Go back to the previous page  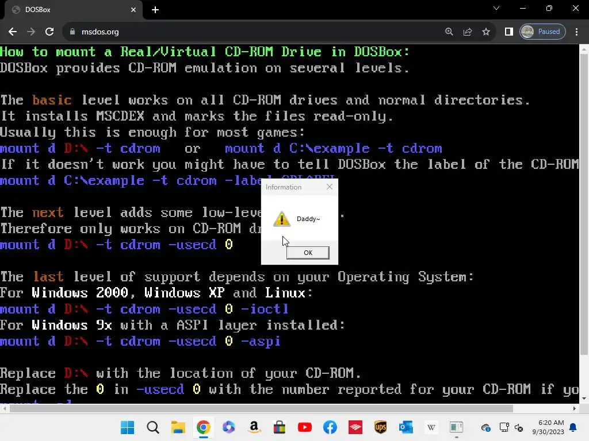click(x=13, y=32)
